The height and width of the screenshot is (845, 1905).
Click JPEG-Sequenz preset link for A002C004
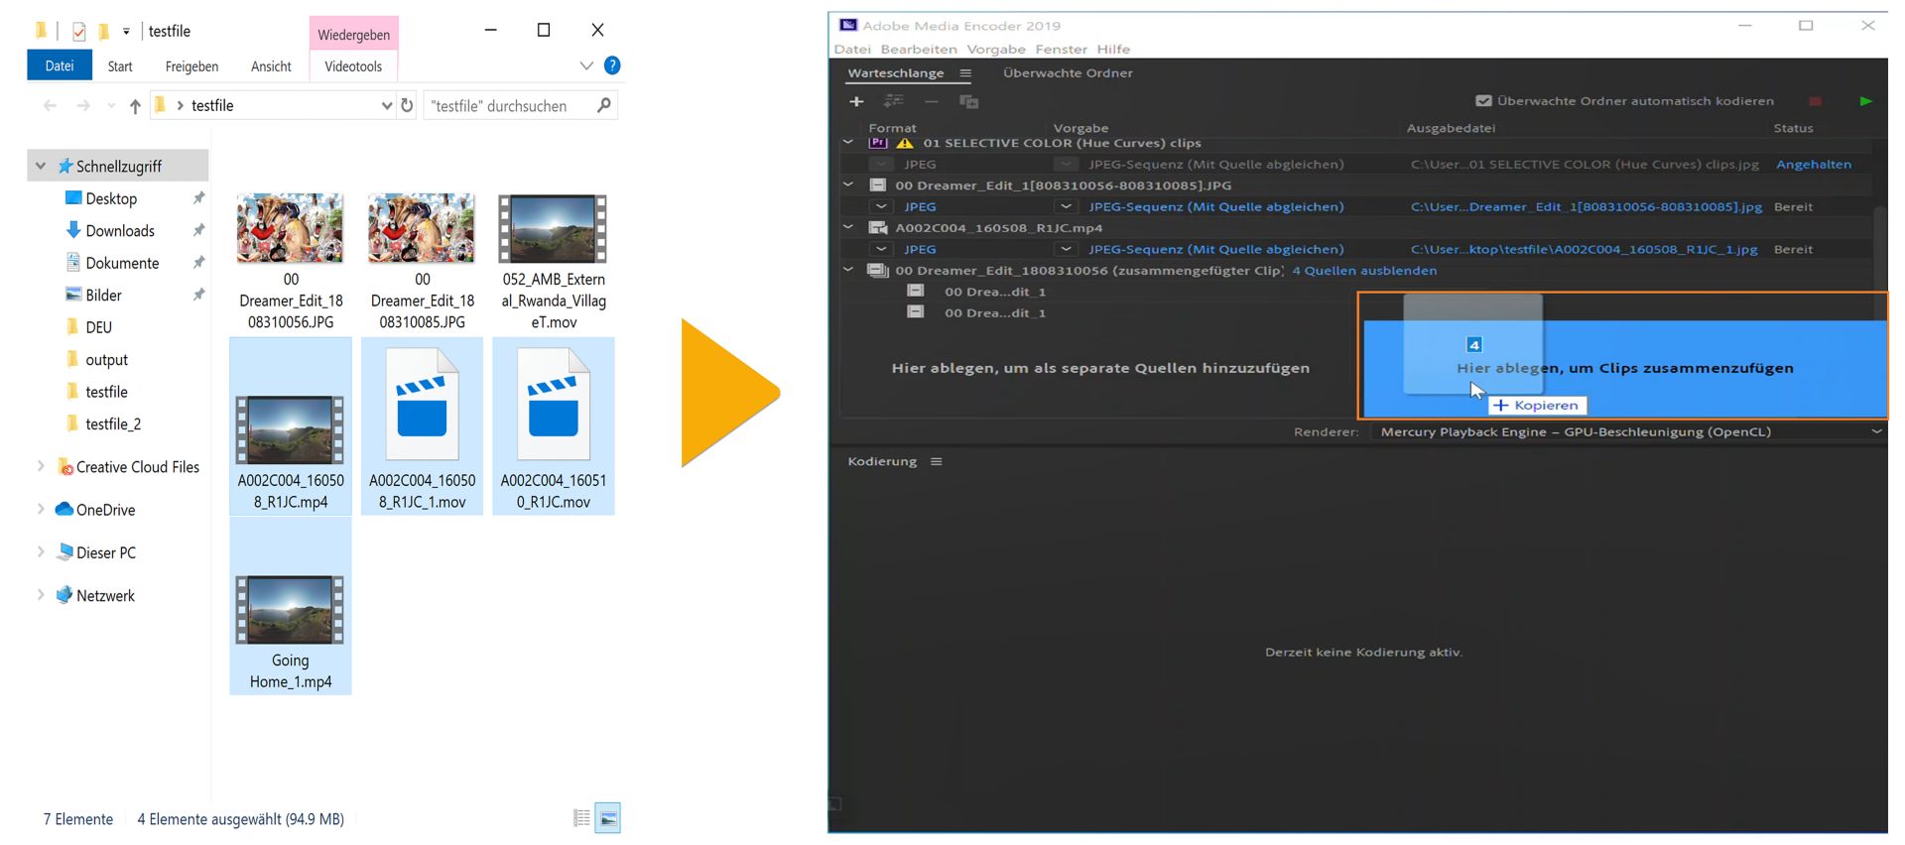(x=1215, y=249)
